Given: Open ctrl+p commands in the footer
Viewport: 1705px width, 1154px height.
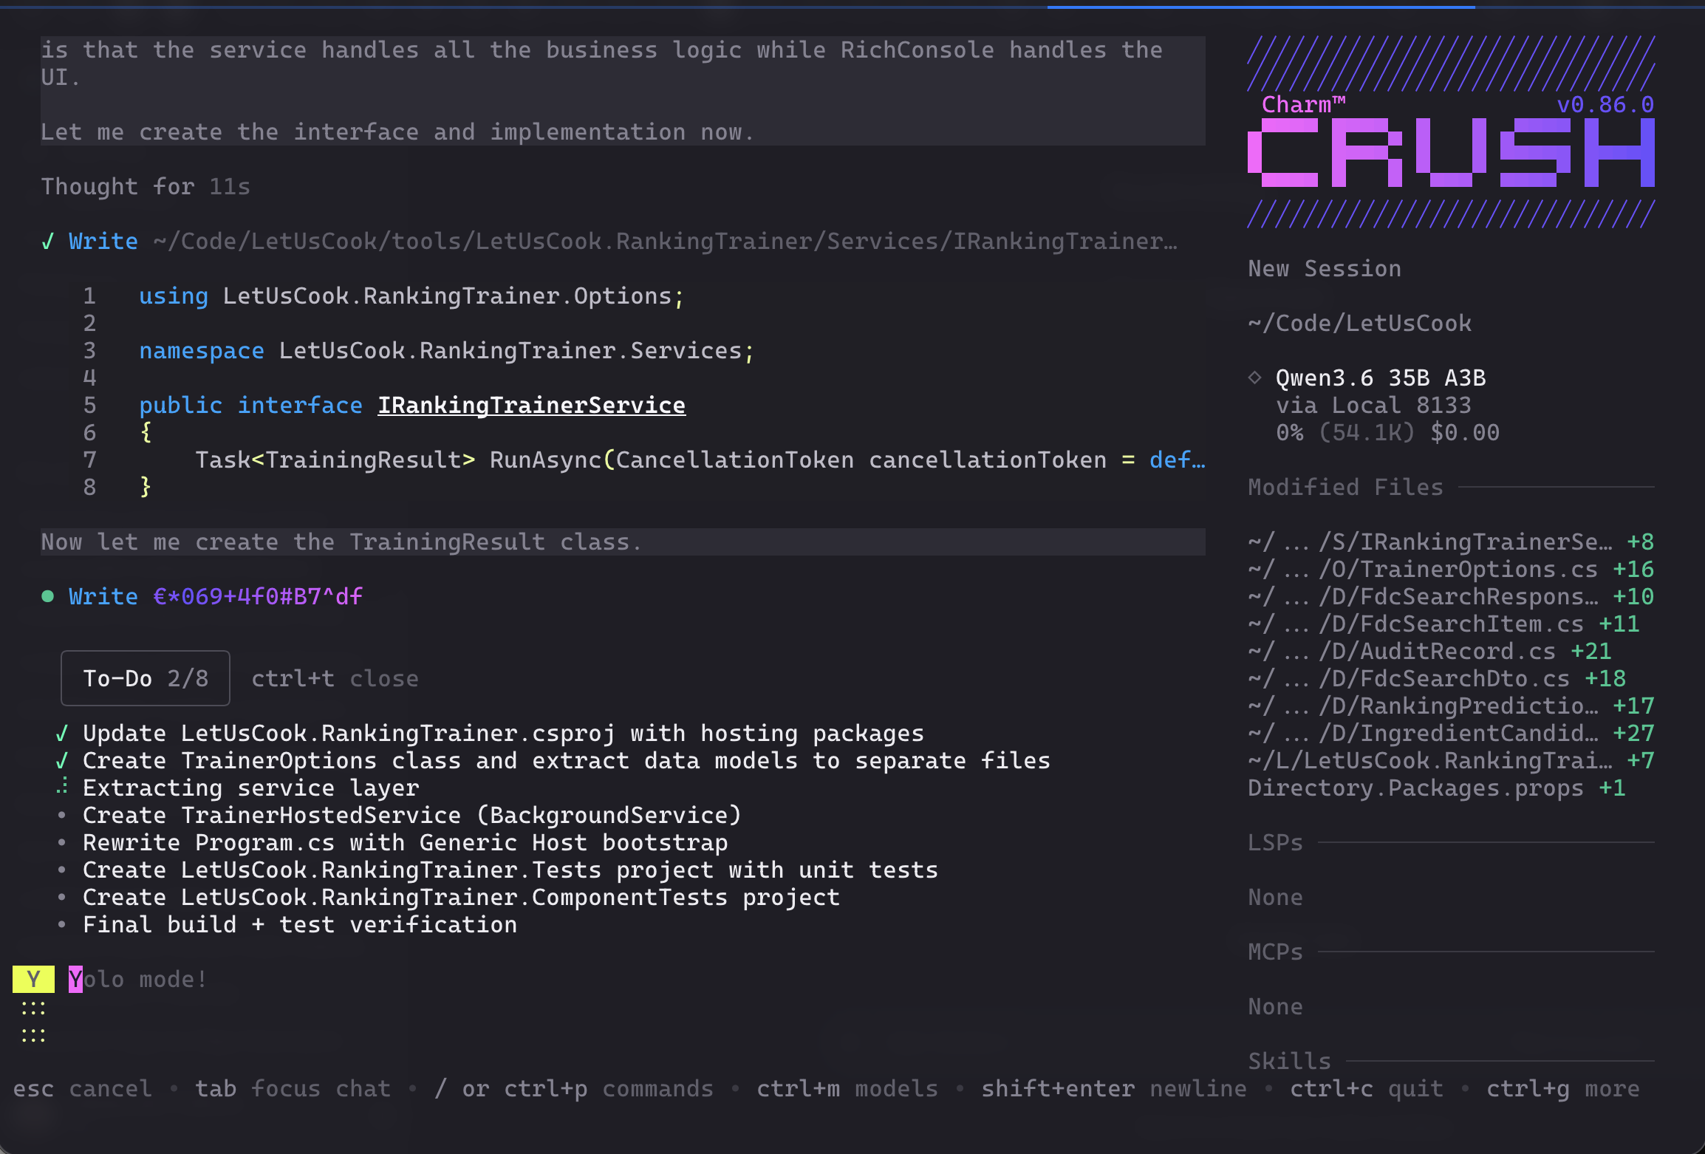Looking at the screenshot, I should 574,1088.
